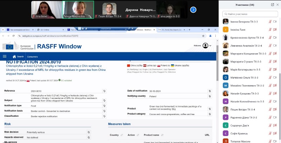Toggle microphone for Іванна Безкрила
This screenshot has width=281, height=143.
(270, 21)
